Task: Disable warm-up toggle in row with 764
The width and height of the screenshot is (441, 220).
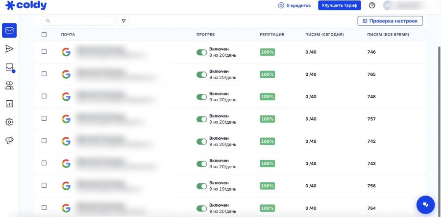Action: click(202, 208)
